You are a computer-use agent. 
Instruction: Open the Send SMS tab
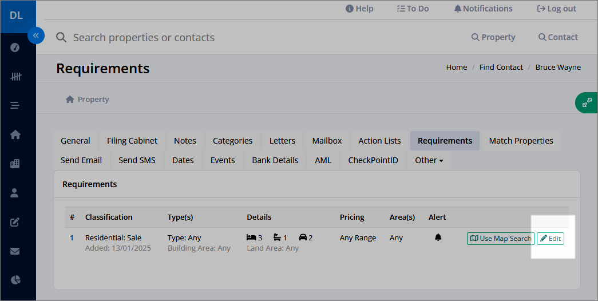pos(137,160)
